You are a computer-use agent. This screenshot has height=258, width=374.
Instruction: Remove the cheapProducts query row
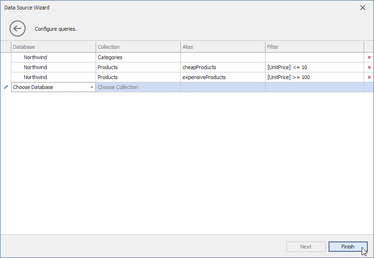[x=369, y=67]
